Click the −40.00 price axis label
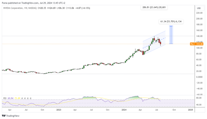 (199, 89)
